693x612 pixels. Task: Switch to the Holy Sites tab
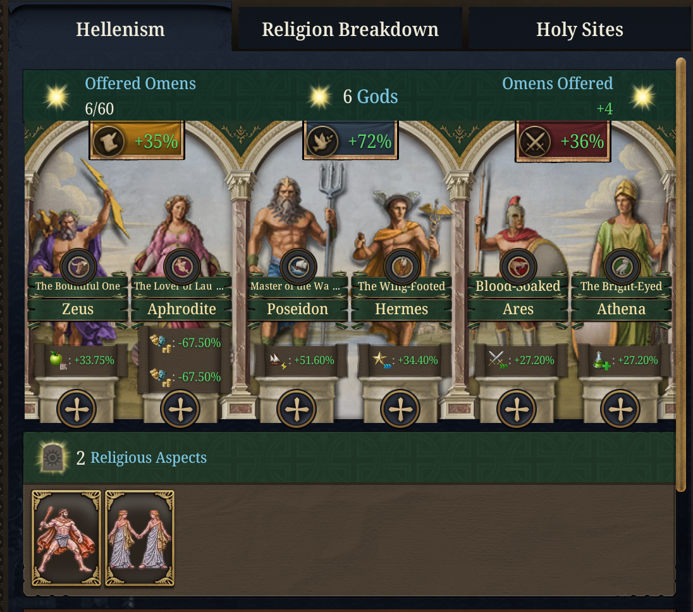tap(579, 30)
